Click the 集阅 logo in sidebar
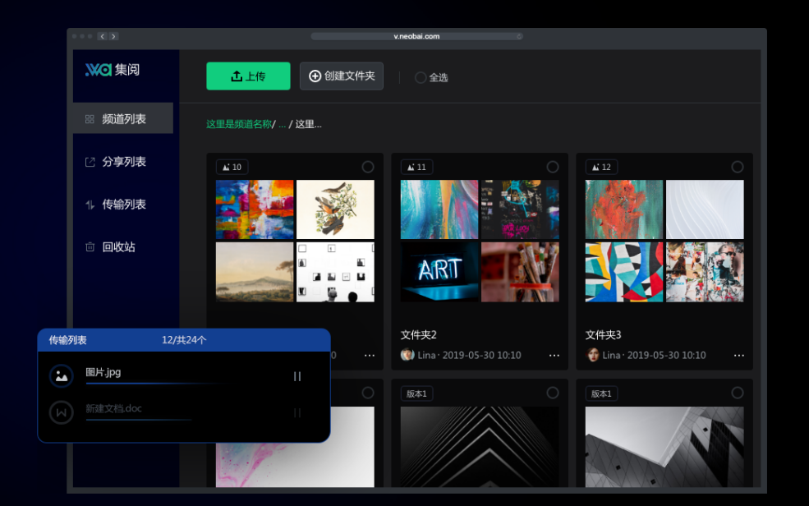809x506 pixels. (x=113, y=70)
